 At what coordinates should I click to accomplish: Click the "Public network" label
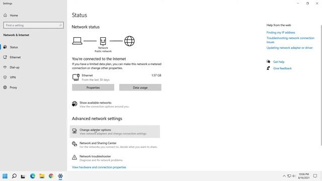(103, 51)
